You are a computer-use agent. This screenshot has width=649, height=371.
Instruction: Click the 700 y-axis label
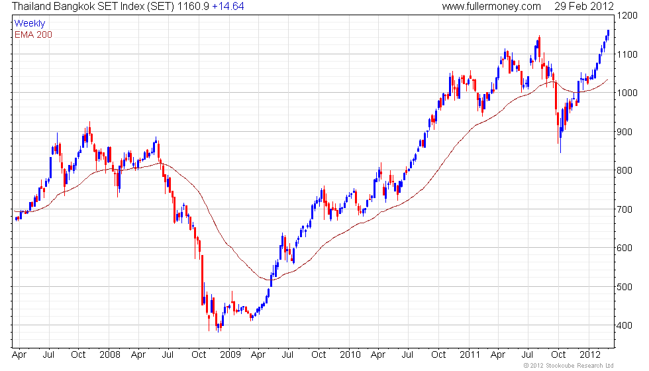(624, 209)
